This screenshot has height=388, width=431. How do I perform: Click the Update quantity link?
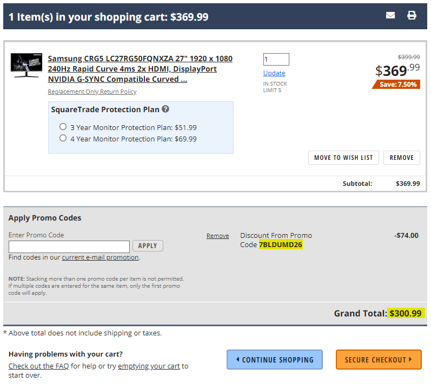point(274,73)
